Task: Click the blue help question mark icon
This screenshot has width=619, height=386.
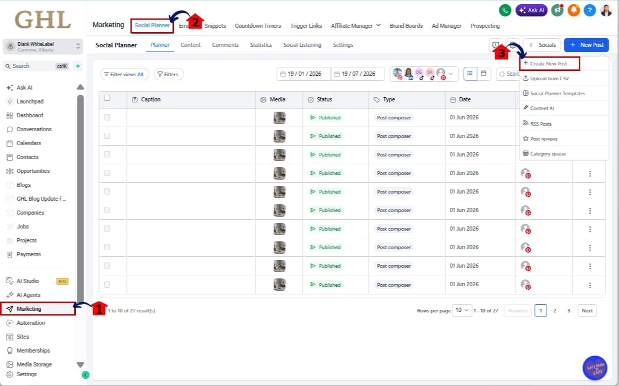Action: tap(590, 10)
